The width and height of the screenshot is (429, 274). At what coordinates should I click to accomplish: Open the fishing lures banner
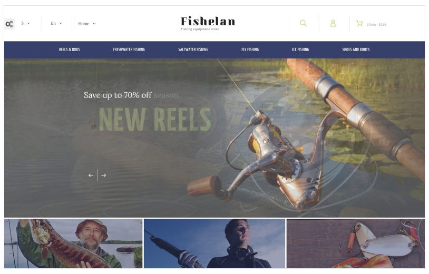[x=356, y=243]
